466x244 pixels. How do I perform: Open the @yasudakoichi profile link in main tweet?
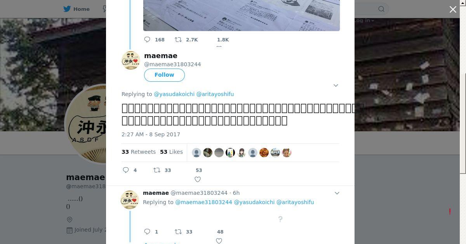(174, 94)
